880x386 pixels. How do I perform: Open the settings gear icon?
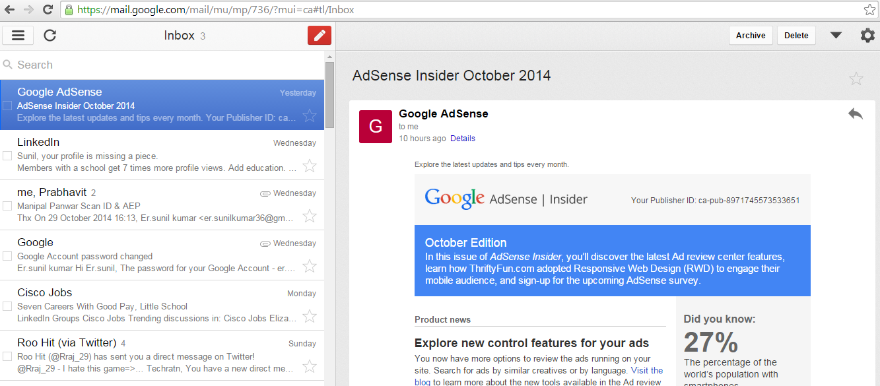[867, 36]
